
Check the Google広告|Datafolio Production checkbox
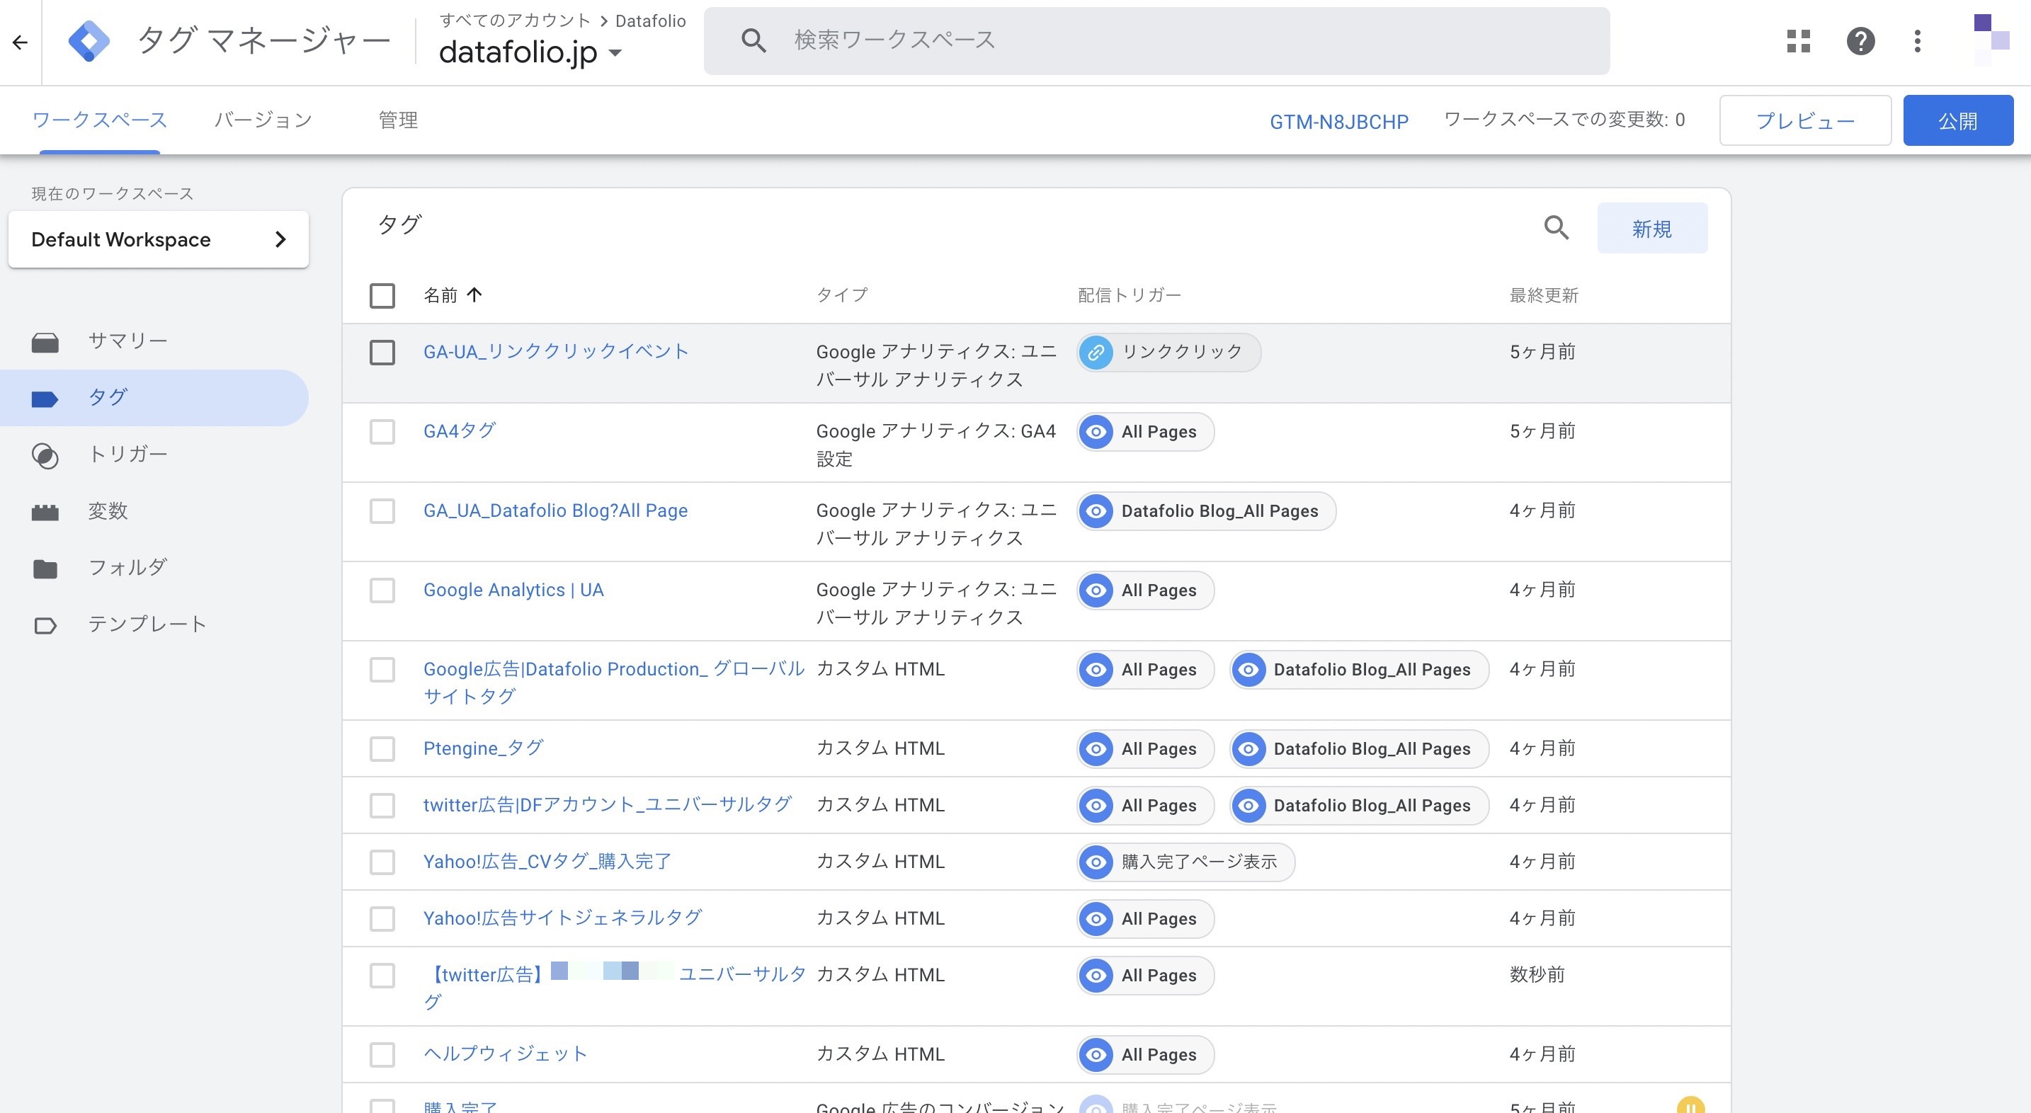coord(382,669)
